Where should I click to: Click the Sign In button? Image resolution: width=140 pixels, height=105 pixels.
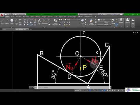104,15
